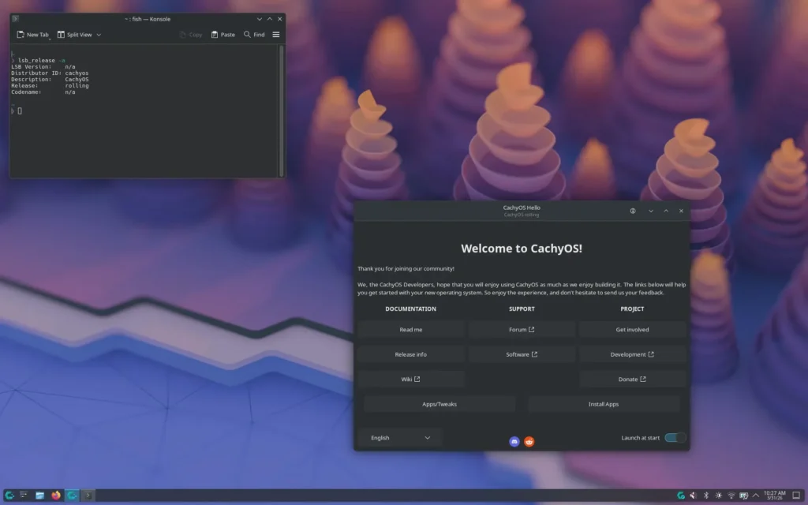
Task: Click the volume icon in the system tray
Action: [693, 495]
